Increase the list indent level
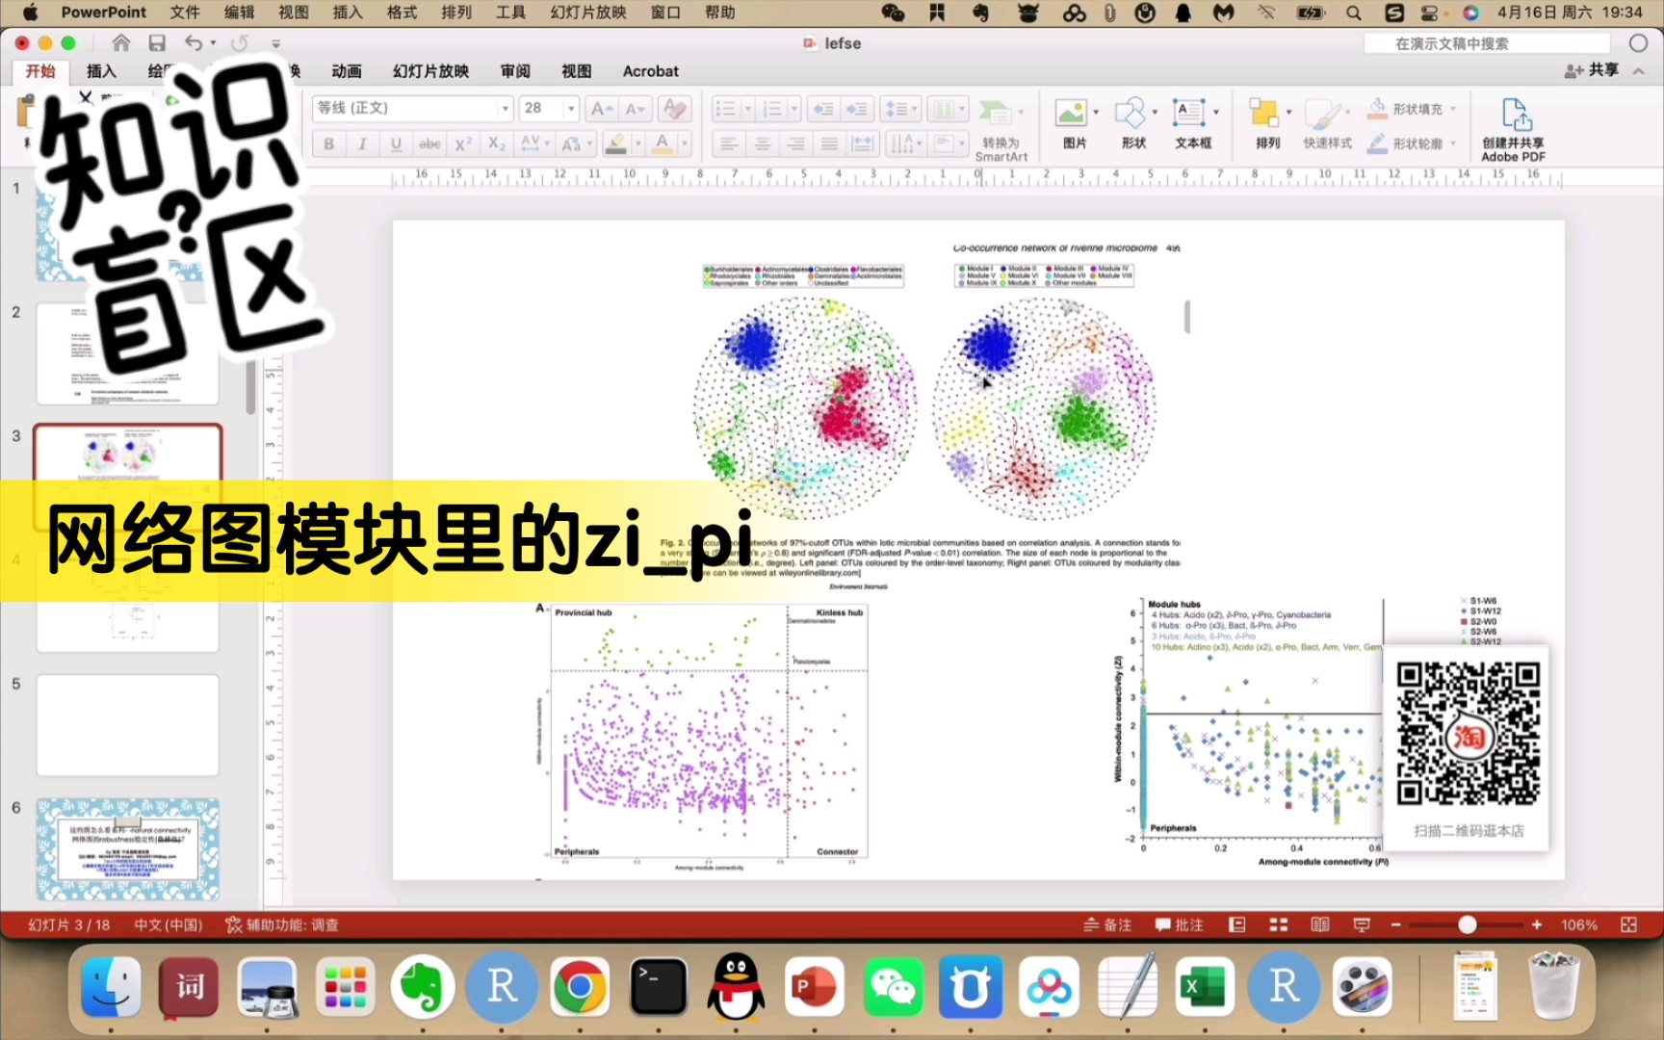 pos(857,109)
